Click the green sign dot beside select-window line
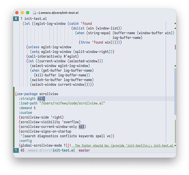This screenshot has height=175, width=189. coord(175,66)
